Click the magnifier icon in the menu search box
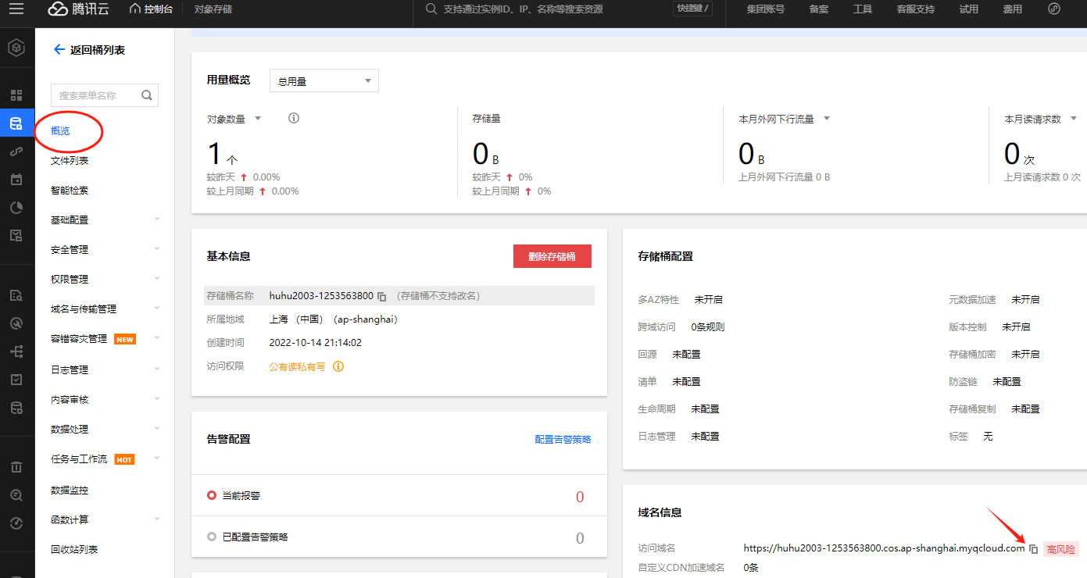The height and width of the screenshot is (578, 1087). 147,95
